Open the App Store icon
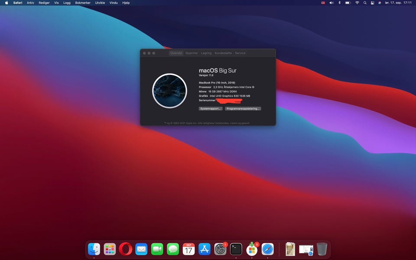Viewport: 416px width, 260px height. click(x=205, y=249)
